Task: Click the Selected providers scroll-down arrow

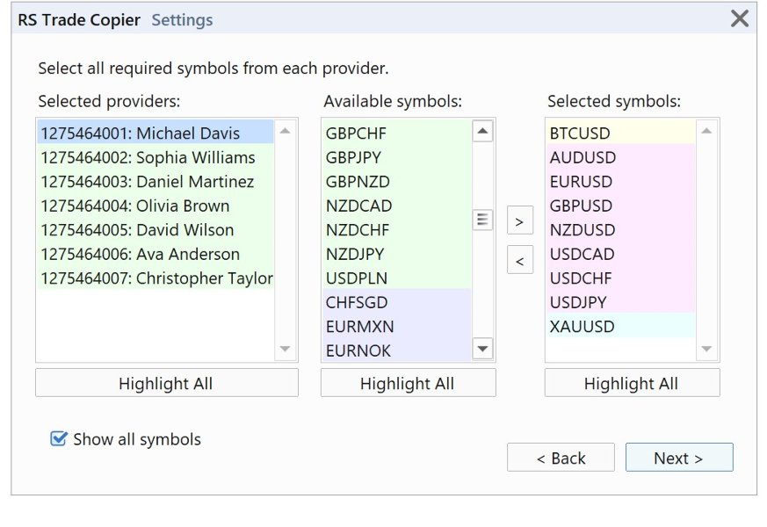Action: (x=285, y=349)
